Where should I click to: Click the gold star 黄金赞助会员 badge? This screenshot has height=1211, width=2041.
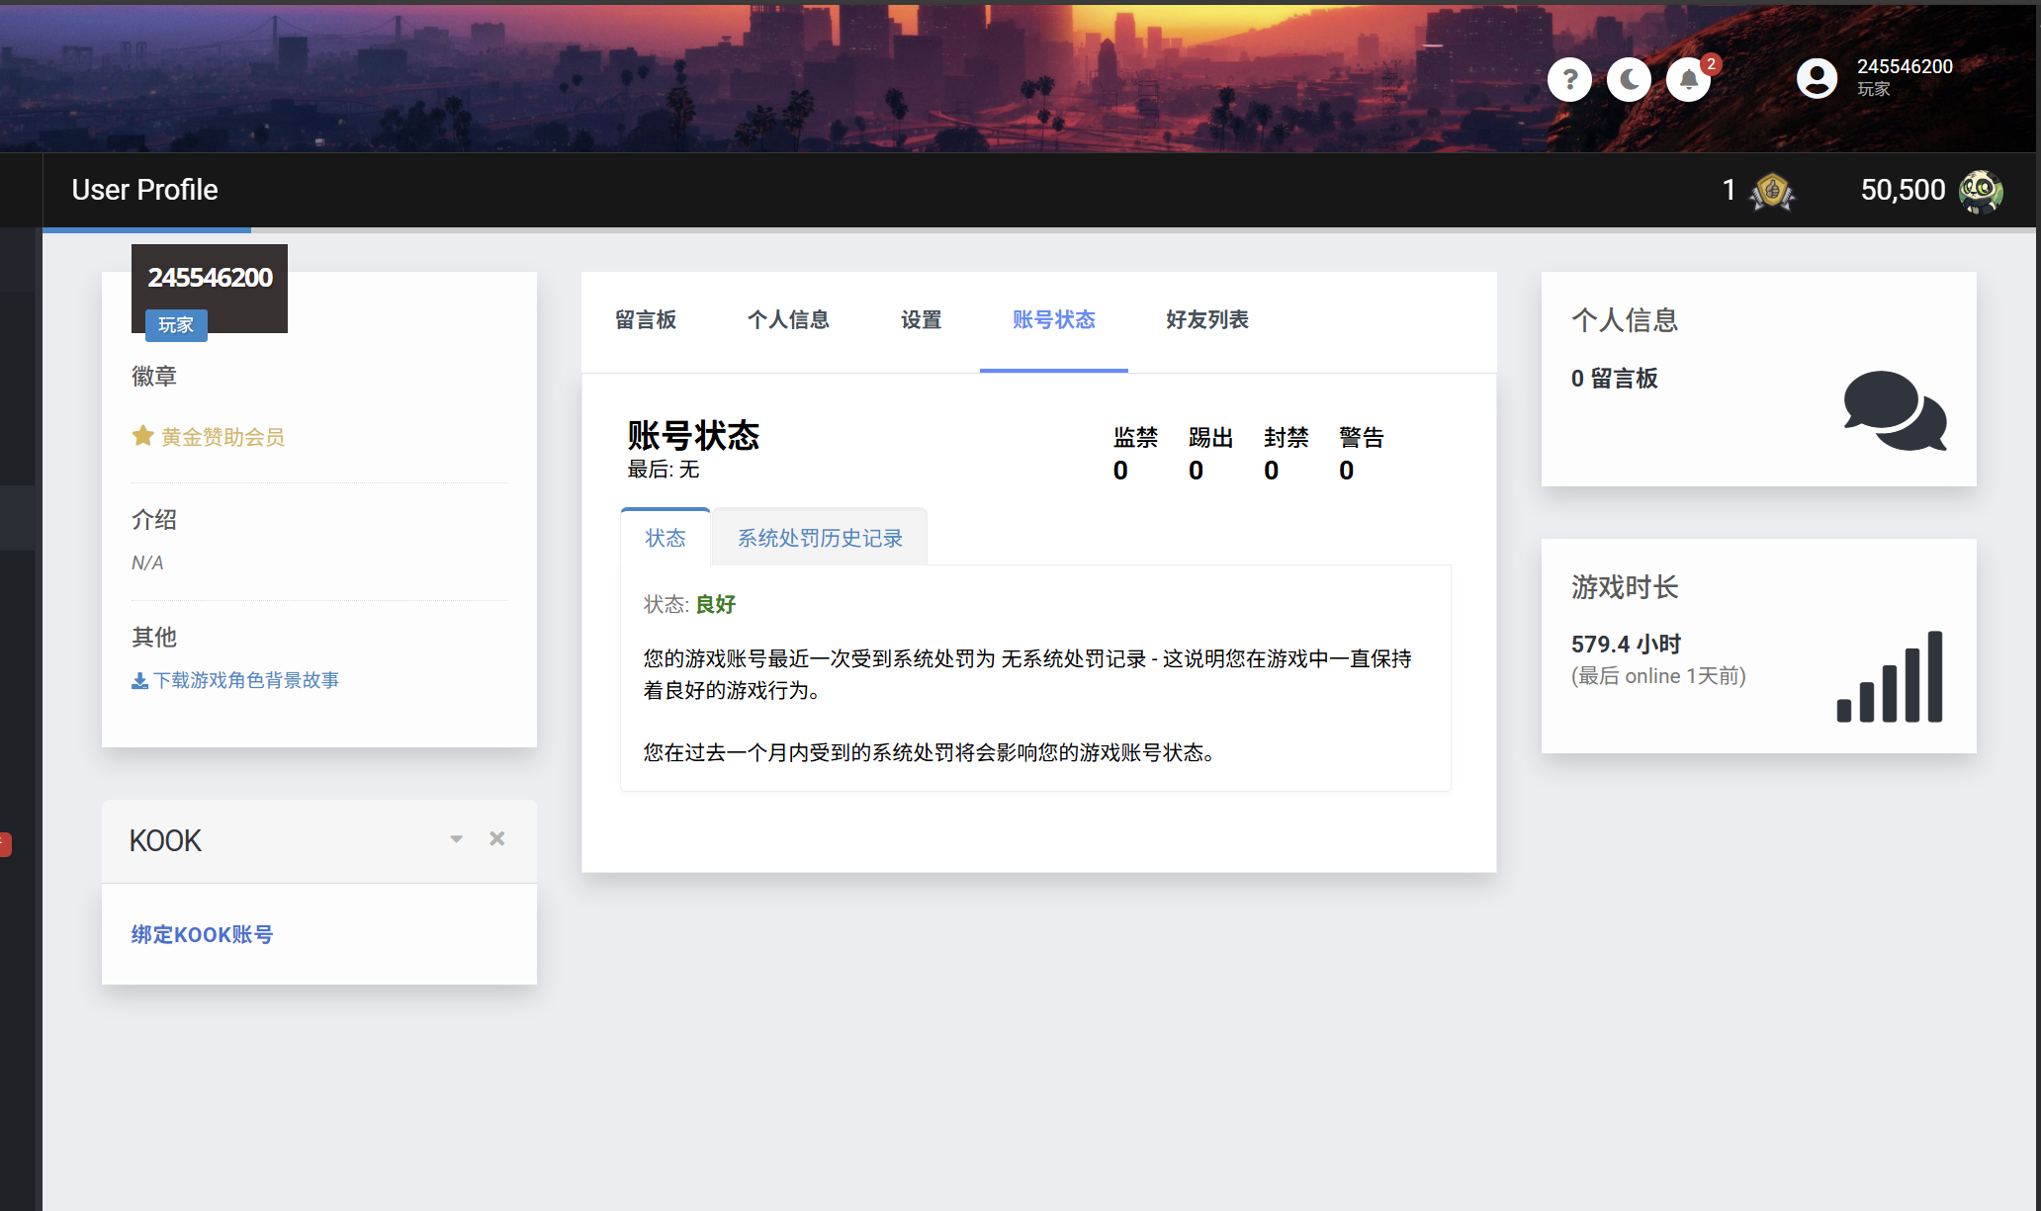[x=209, y=437]
